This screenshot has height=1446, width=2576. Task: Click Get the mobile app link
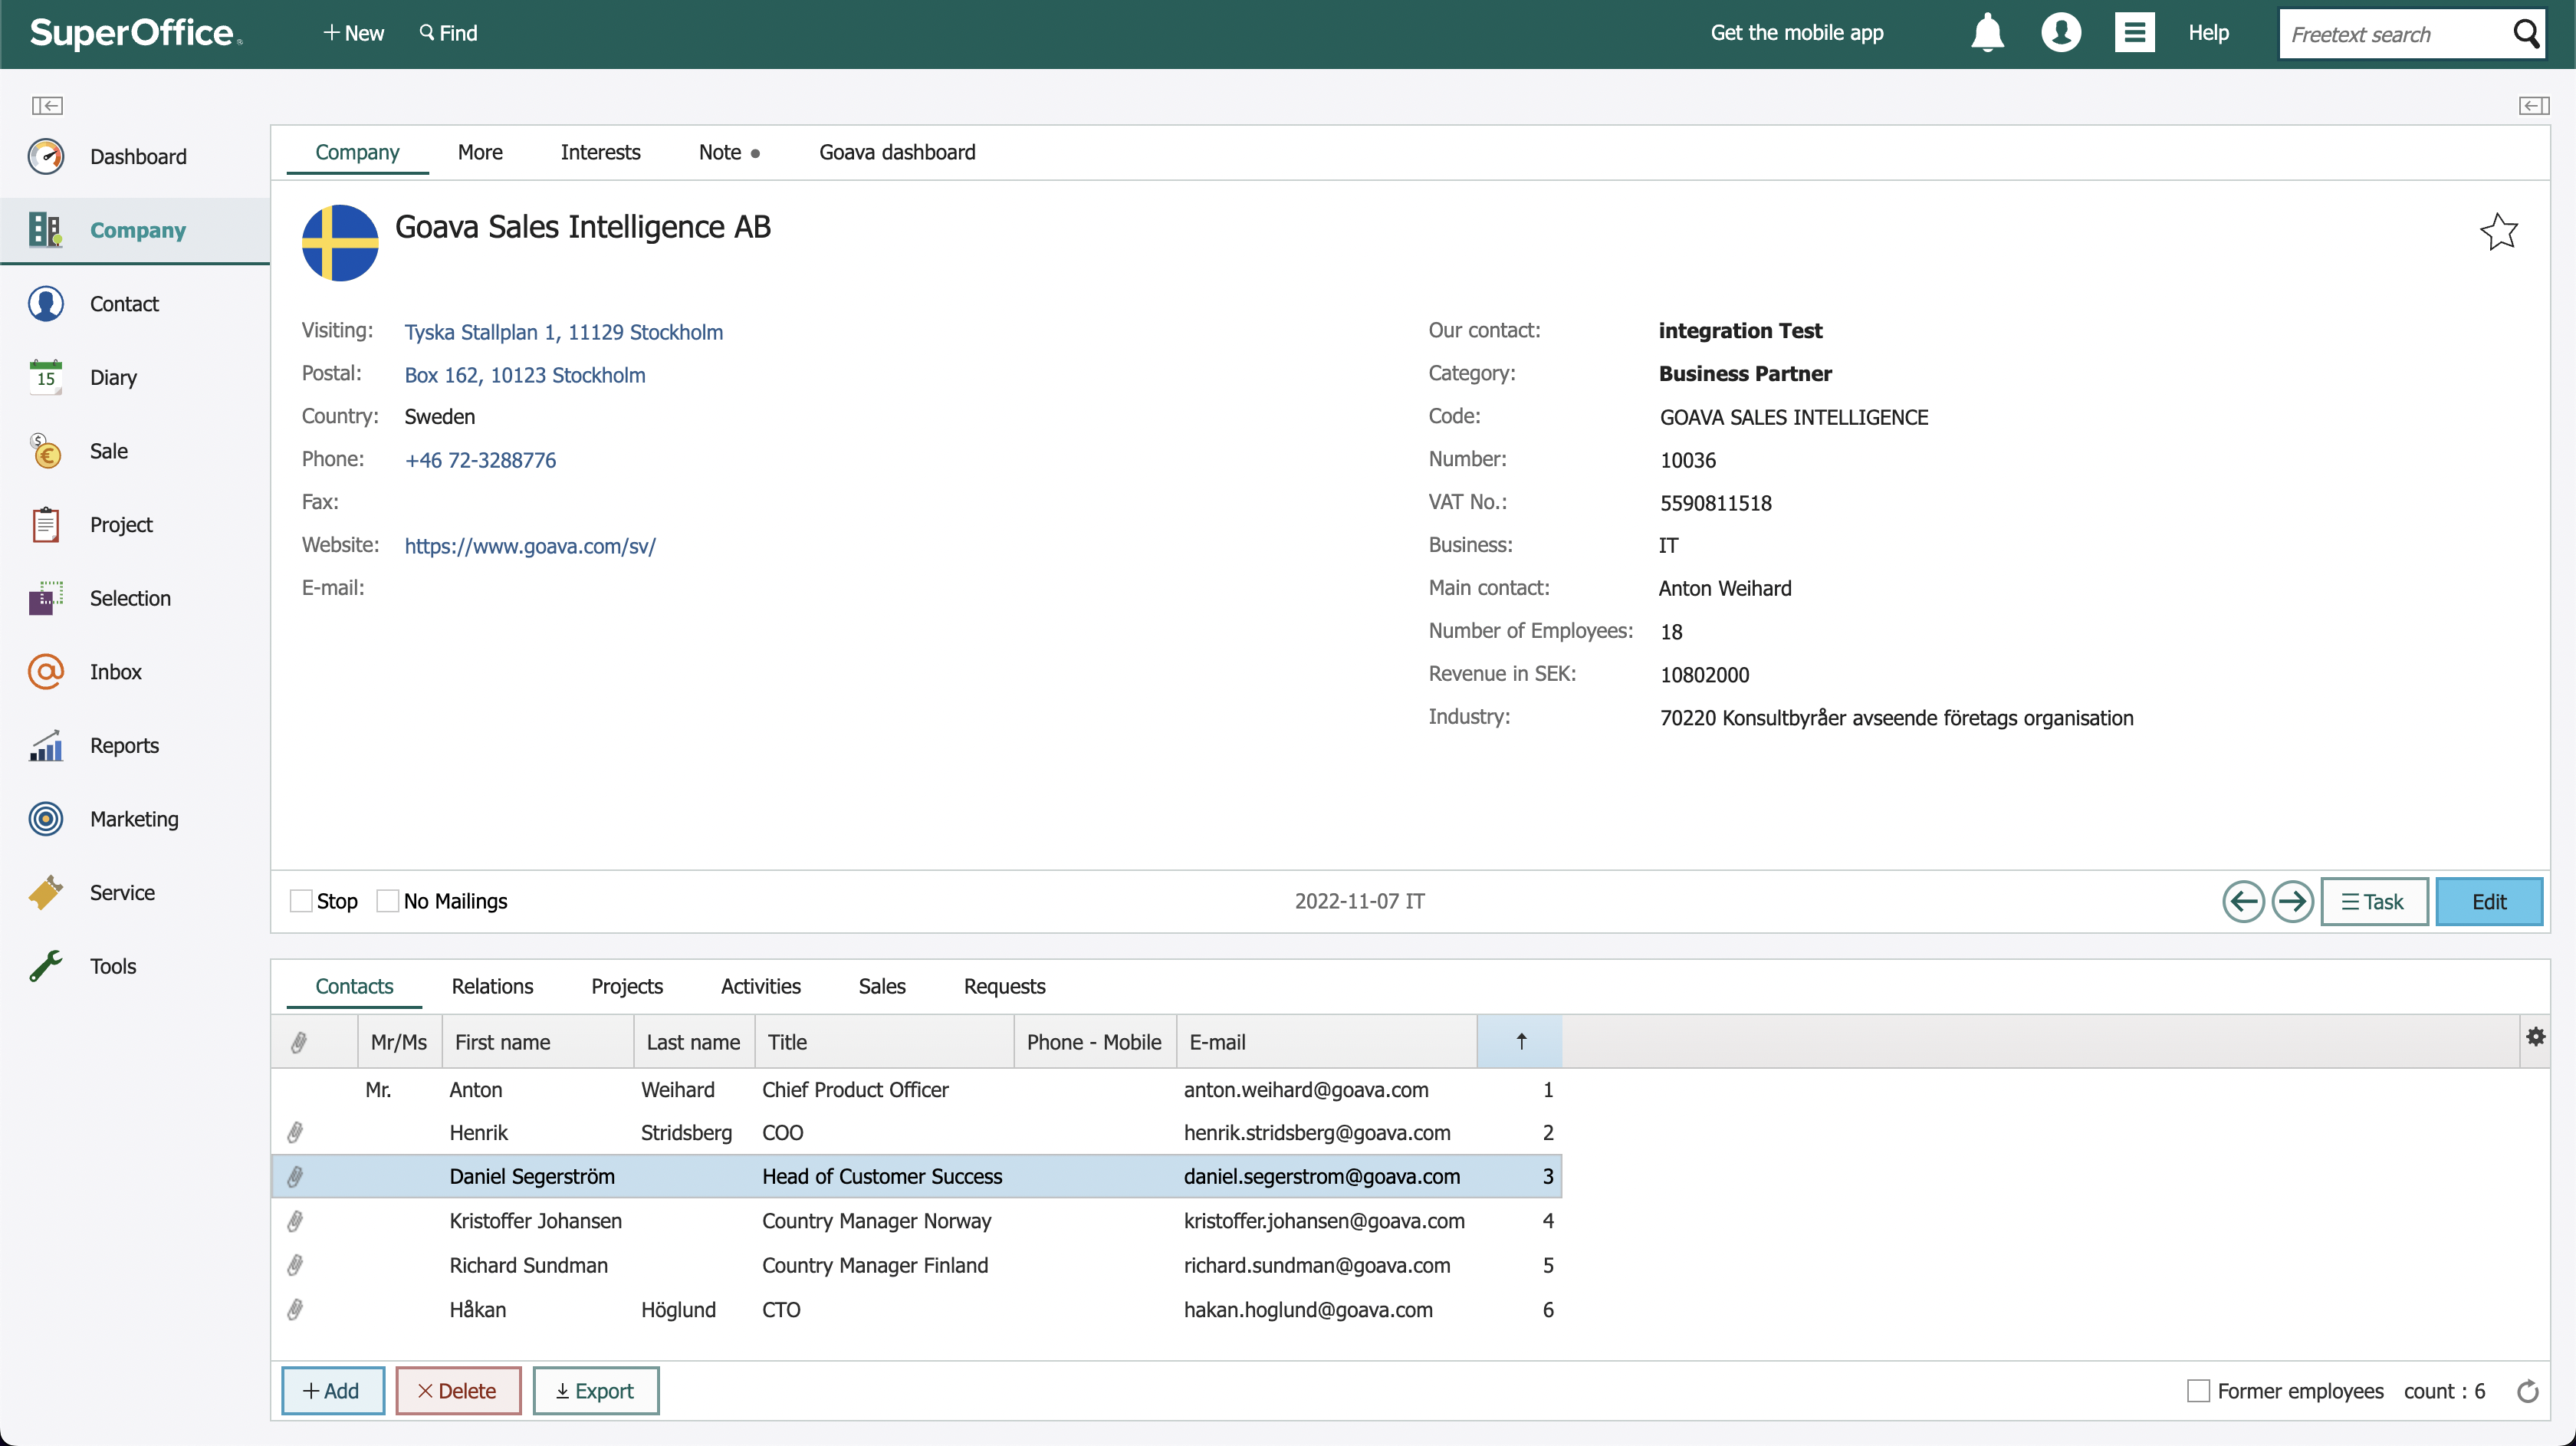coord(1796,33)
